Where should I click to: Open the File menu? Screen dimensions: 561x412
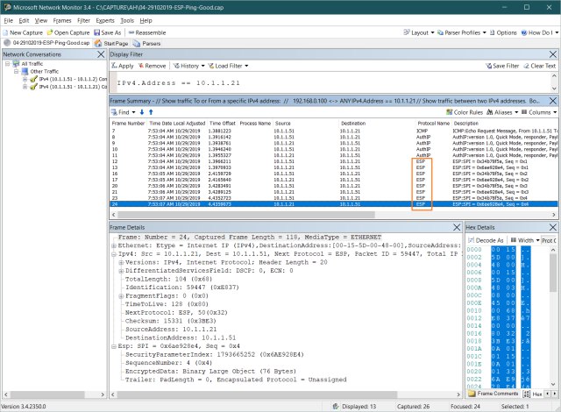pos(8,20)
